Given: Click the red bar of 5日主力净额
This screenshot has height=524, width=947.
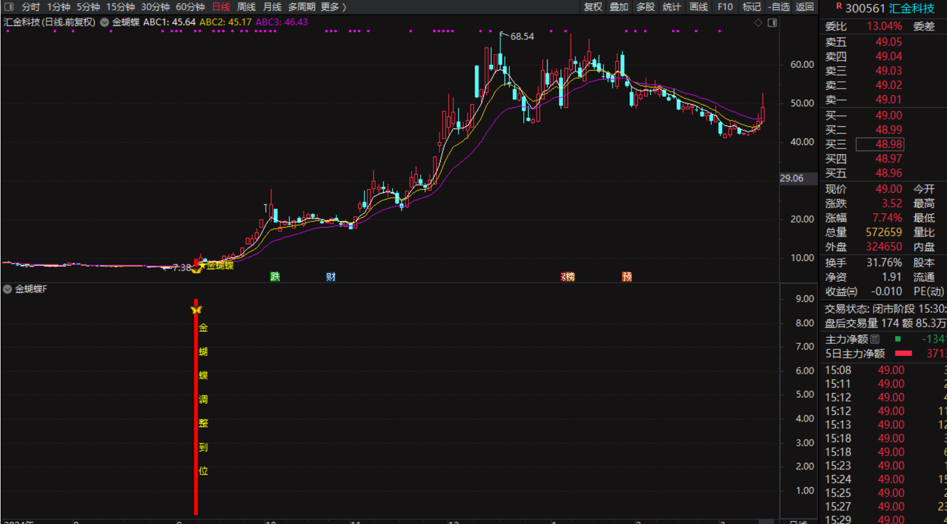Looking at the screenshot, I should (x=903, y=354).
